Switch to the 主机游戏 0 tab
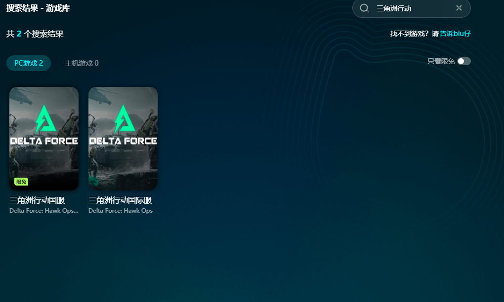 pyautogui.click(x=82, y=63)
